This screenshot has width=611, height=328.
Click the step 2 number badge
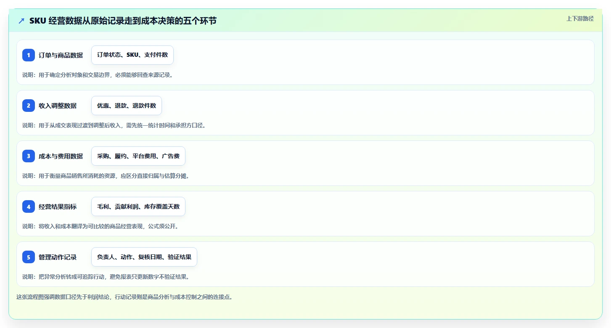29,106
